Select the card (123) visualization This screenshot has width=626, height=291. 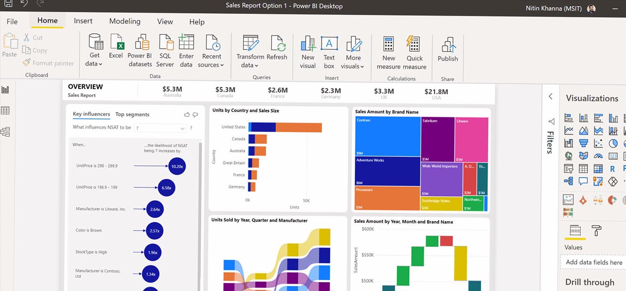coord(613,155)
